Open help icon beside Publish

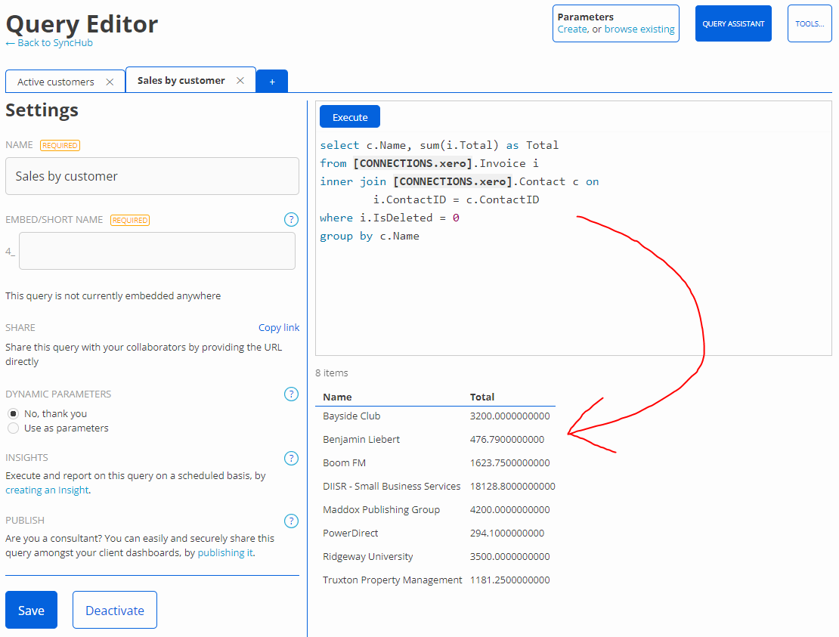click(x=291, y=521)
